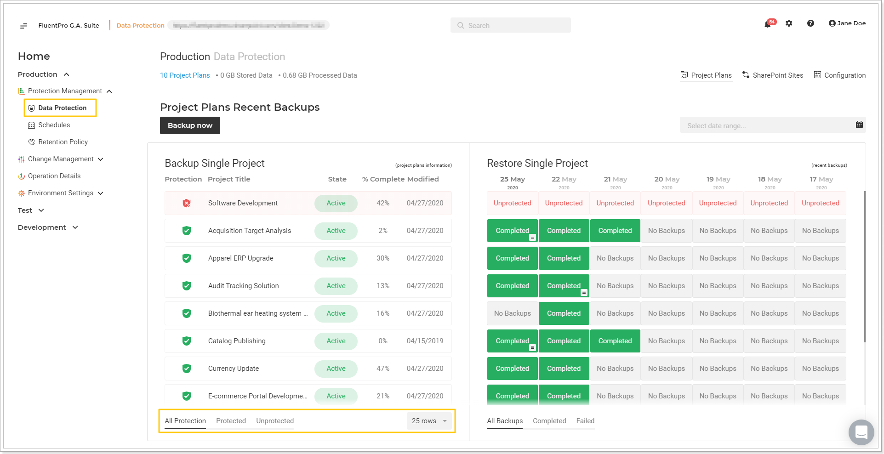Screen dimensions: 884x454
Task: Select the Completed backups filter tab
Action: tap(549, 421)
